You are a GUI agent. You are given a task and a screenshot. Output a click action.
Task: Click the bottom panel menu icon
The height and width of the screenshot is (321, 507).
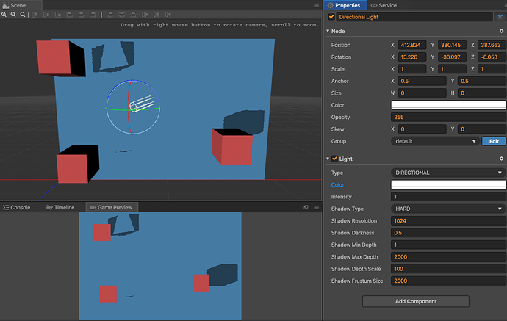point(315,208)
